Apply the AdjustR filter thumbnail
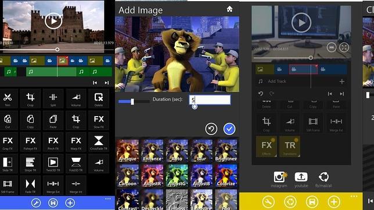The width and height of the screenshot is (374, 210). [152, 175]
